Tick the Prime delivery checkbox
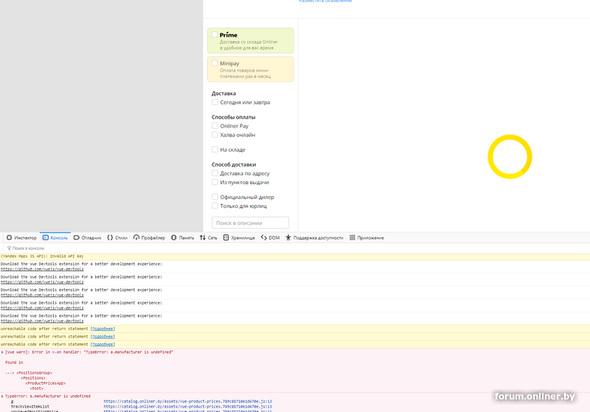The width and height of the screenshot is (590, 412). (215, 35)
